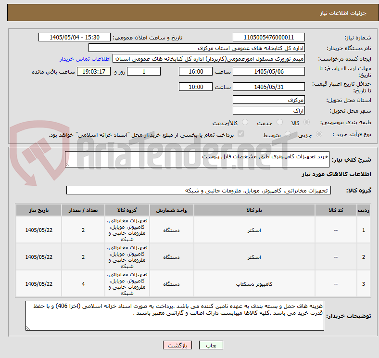The image size is (379, 358).
Task: Click کامپیوتر دسکتاپ item name
Action: (254, 284)
